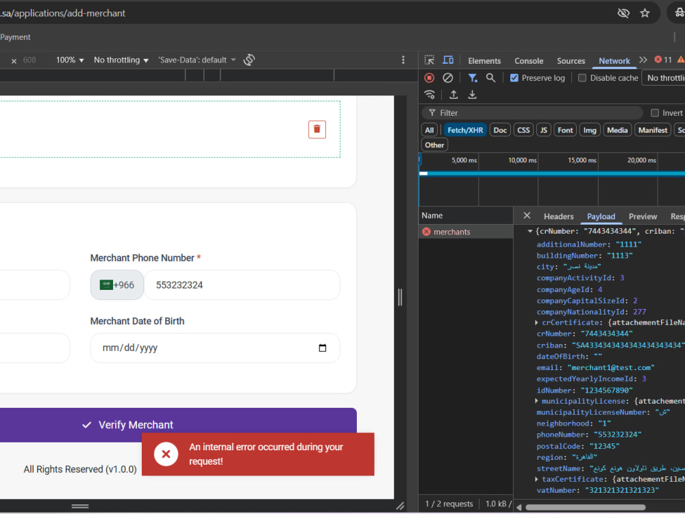Screen dimensions: 685x514
Task: Switch to the Elements tab
Action: pyautogui.click(x=484, y=61)
